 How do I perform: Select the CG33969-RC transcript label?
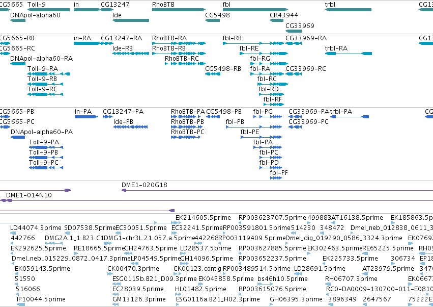pyautogui.click(x=305, y=69)
